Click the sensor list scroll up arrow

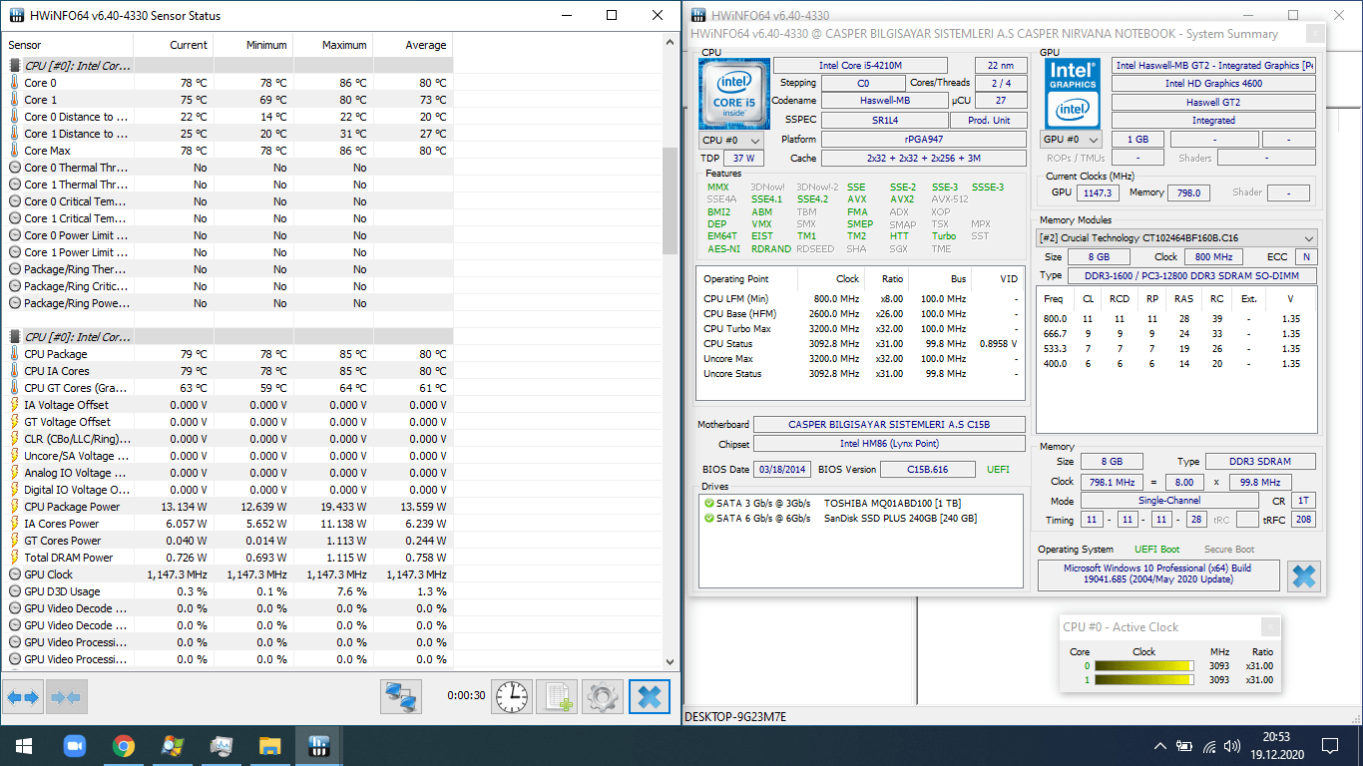(670, 43)
